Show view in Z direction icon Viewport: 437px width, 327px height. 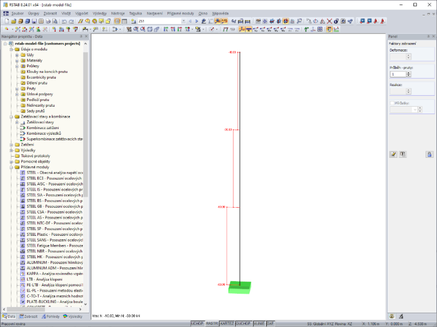[x=180, y=29]
